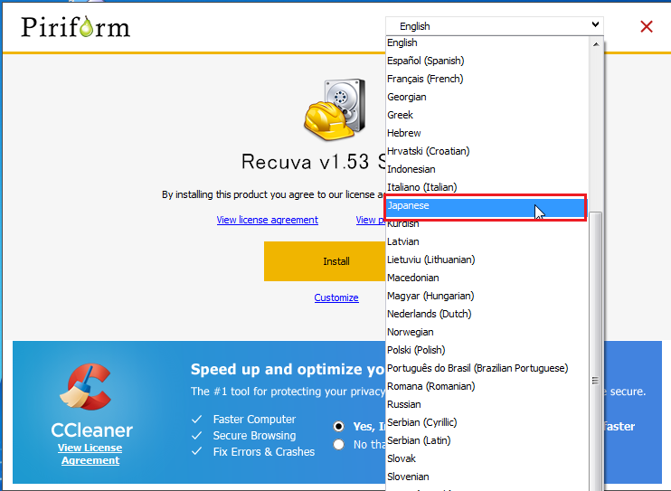Click the language list scrollbar thumb
This screenshot has height=491, width=671.
pyautogui.click(x=595, y=351)
